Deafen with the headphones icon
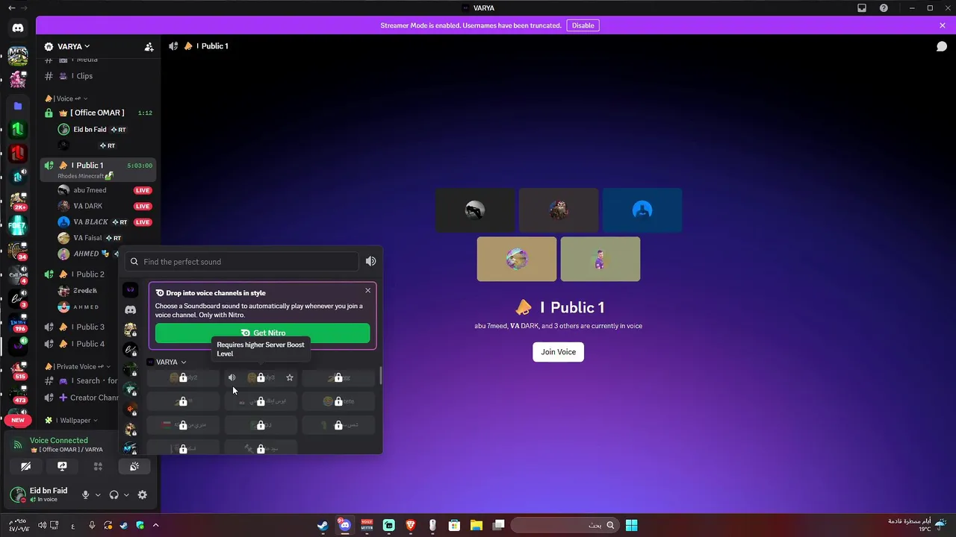The width and height of the screenshot is (956, 537). click(x=114, y=494)
